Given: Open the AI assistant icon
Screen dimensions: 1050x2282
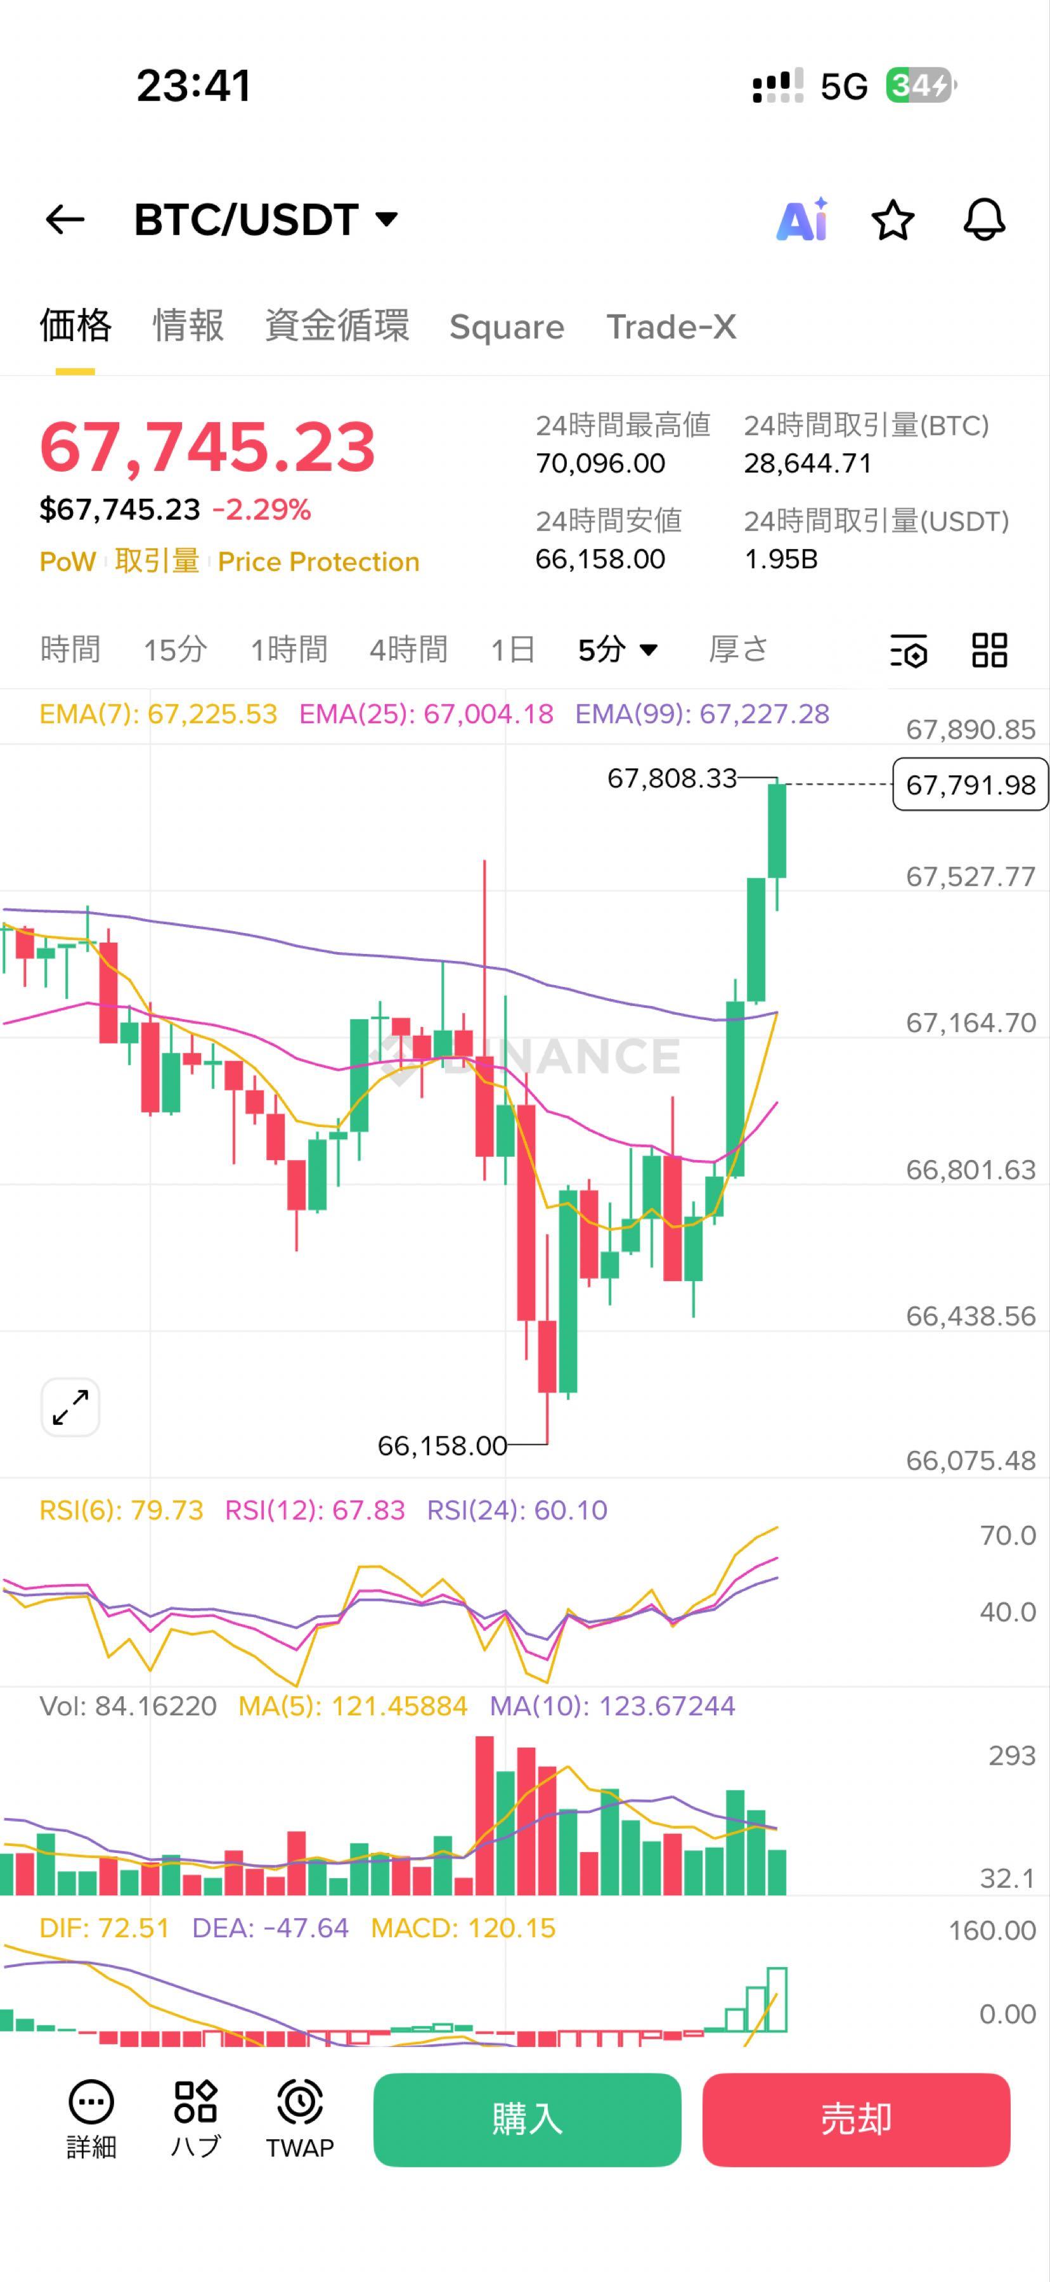Looking at the screenshot, I should click(x=802, y=220).
